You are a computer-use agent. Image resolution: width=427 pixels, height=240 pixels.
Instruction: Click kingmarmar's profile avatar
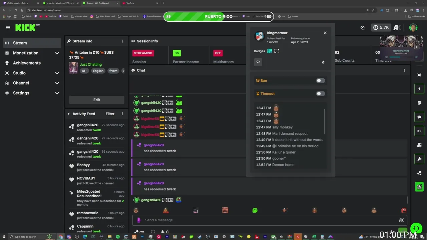(259, 36)
